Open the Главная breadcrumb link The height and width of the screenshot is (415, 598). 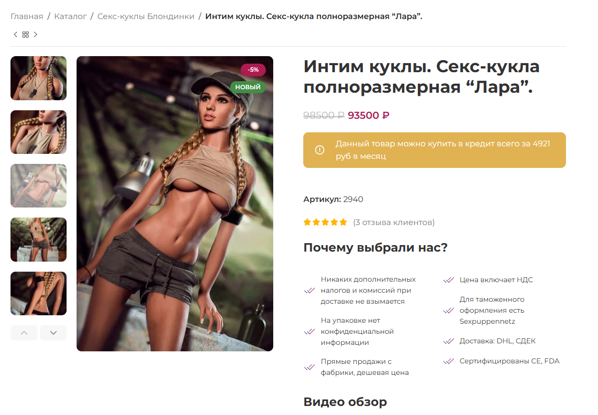pos(27,17)
